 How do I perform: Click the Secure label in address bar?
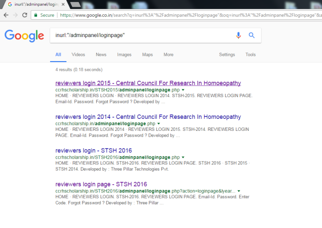[47, 15]
